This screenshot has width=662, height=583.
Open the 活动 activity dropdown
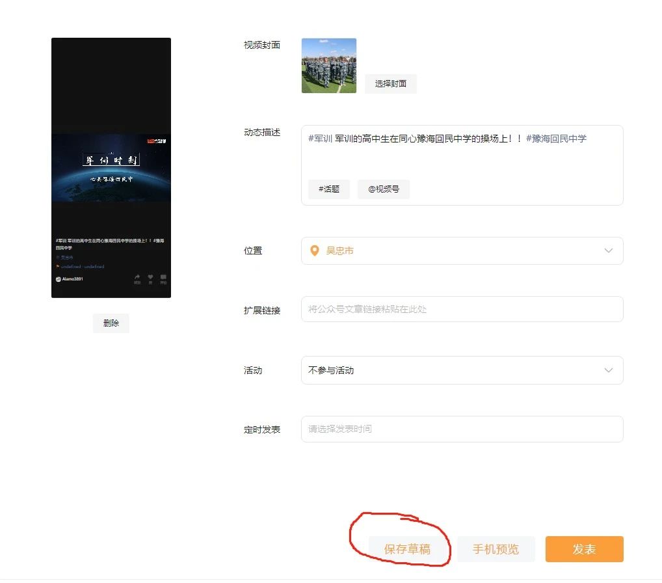coord(462,370)
